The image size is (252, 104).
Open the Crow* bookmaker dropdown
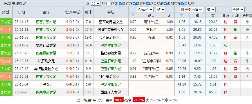[x=145, y=10]
